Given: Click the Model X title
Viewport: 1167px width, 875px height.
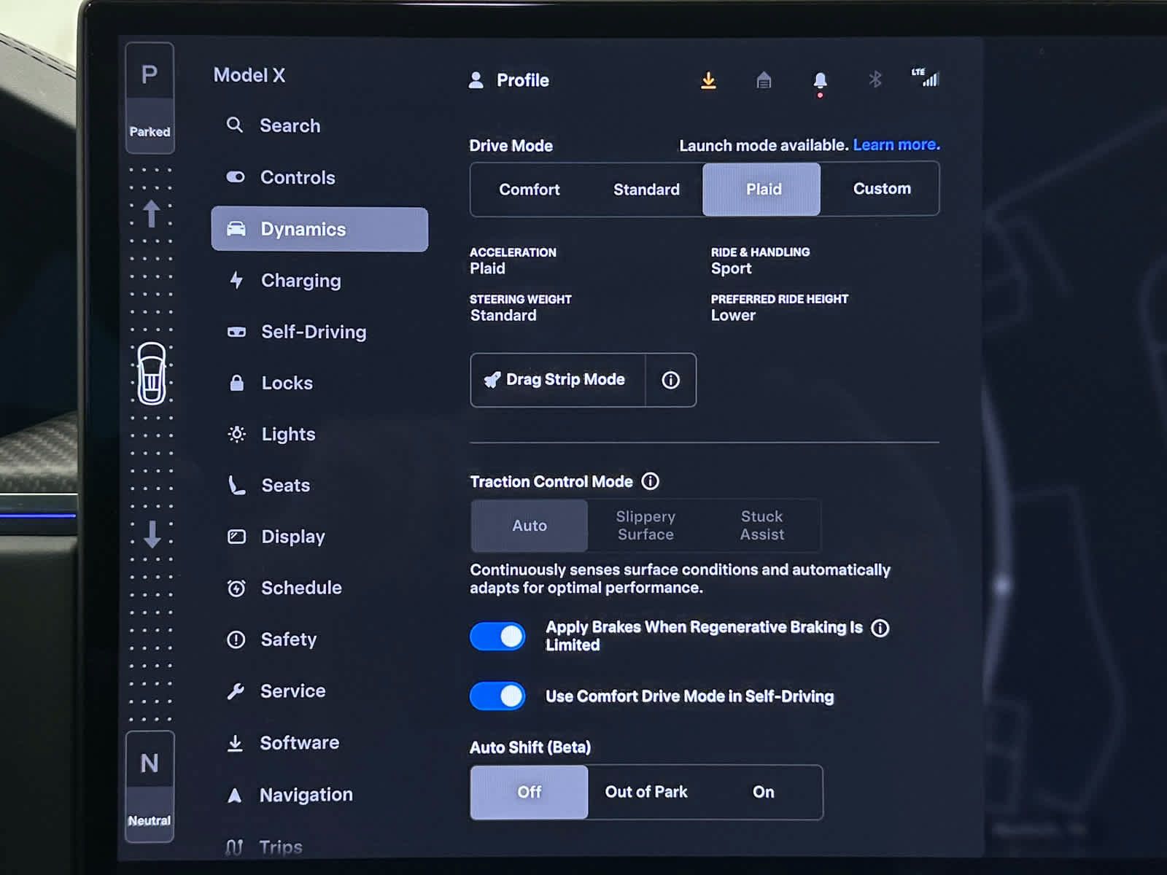Looking at the screenshot, I should (x=249, y=75).
